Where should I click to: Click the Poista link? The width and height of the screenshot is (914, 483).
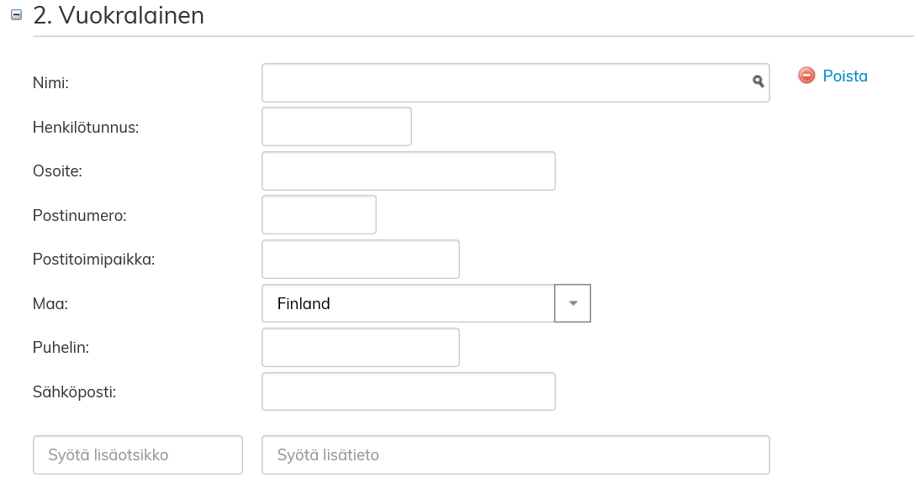(x=845, y=76)
